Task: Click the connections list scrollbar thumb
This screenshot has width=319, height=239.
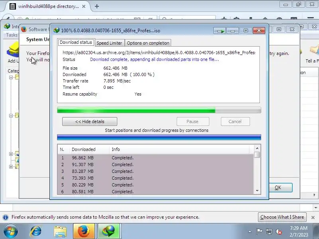Action: [257, 155]
